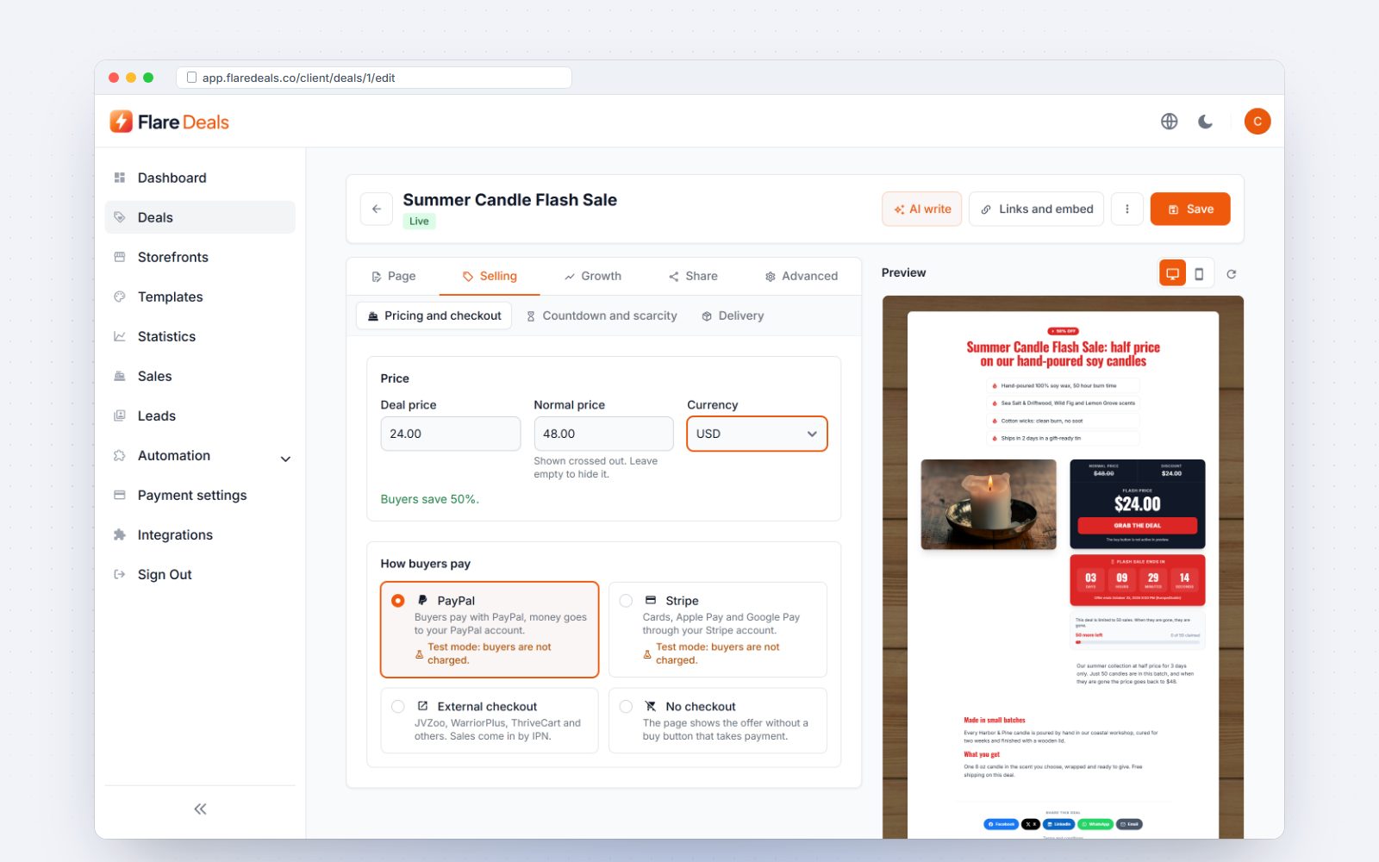Image resolution: width=1379 pixels, height=862 pixels.
Task: Open Templates in the sidebar
Action: click(200, 297)
